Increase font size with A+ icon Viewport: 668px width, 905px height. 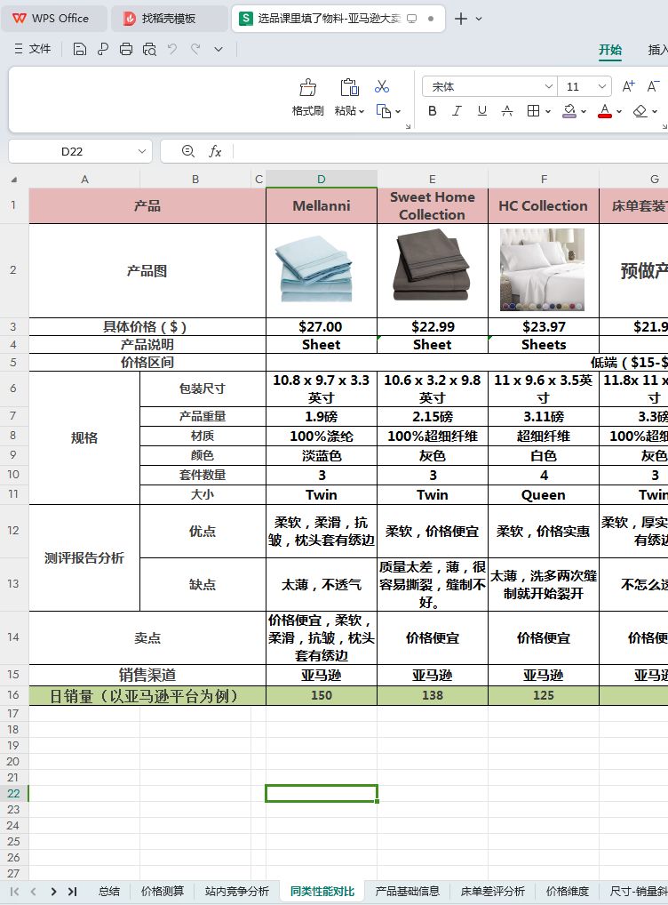628,86
